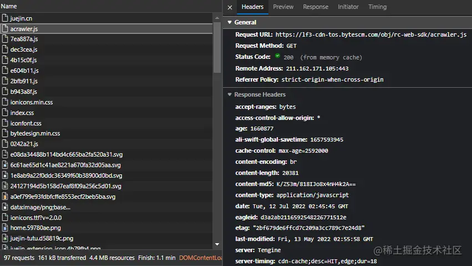This screenshot has height=266, width=472.
Task: Click the content-md5 header value
Action: coord(316,184)
